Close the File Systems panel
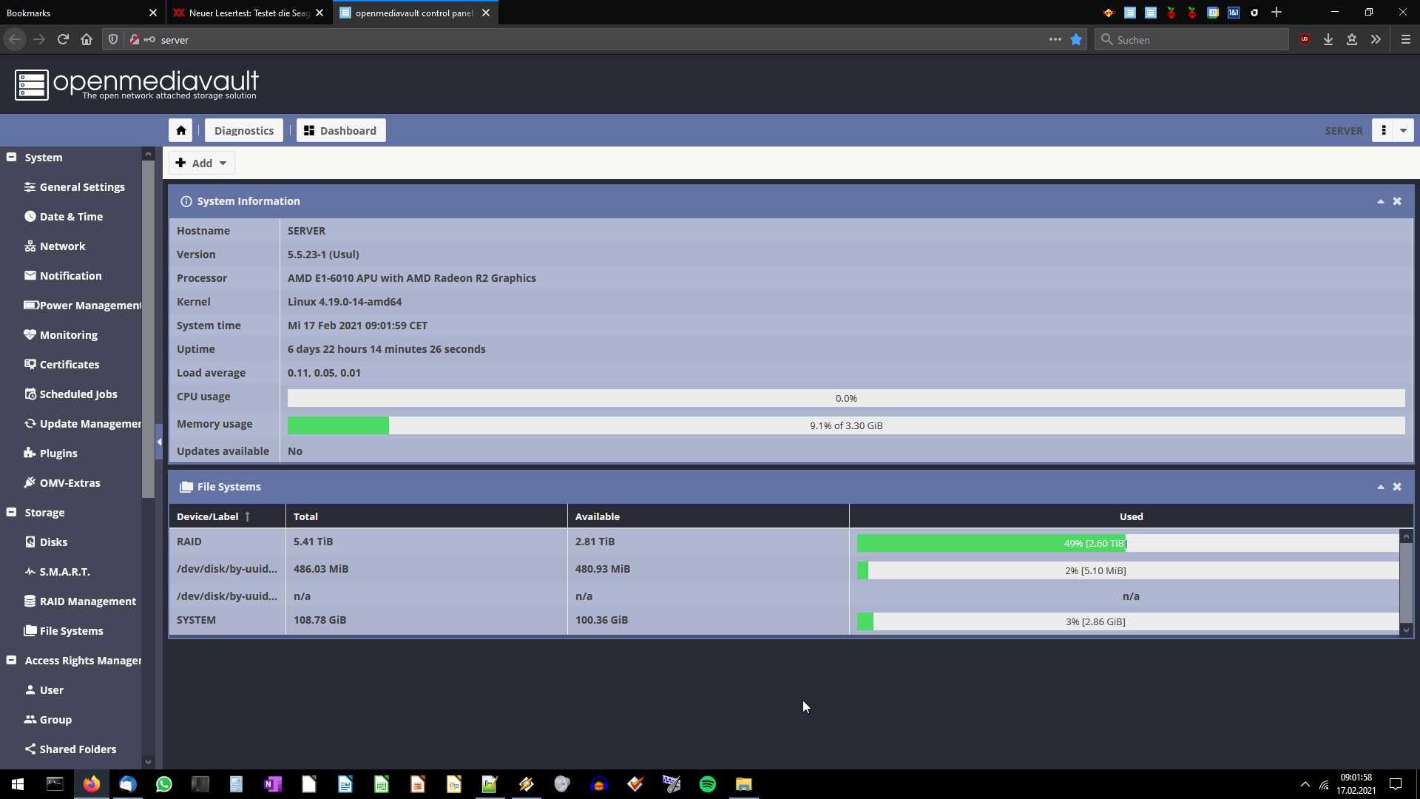This screenshot has width=1420, height=799. pos(1397,487)
